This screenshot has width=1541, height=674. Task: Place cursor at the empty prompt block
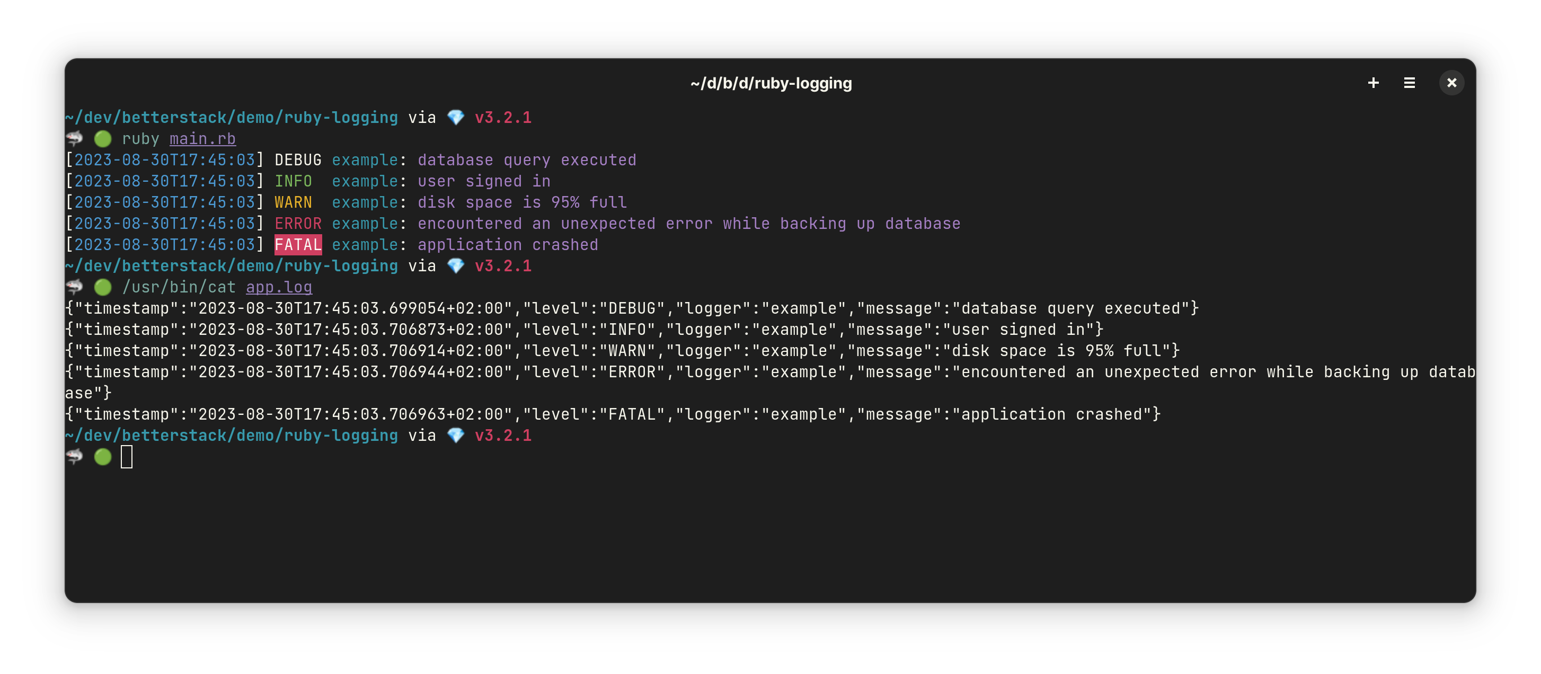[127, 457]
